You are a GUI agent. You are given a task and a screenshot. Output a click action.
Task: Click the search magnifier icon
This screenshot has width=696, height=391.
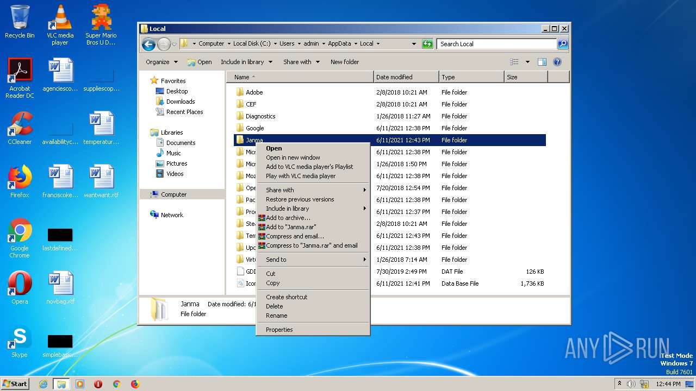[x=563, y=44]
